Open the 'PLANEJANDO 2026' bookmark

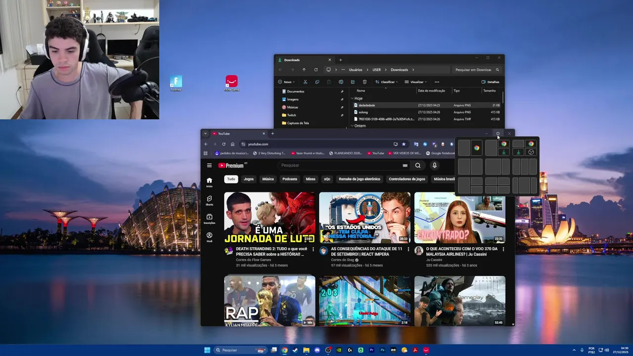tap(345, 153)
